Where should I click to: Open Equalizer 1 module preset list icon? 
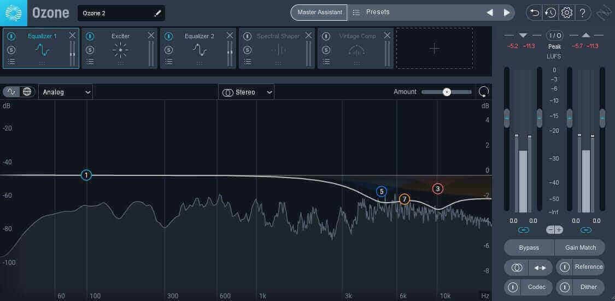(11, 62)
